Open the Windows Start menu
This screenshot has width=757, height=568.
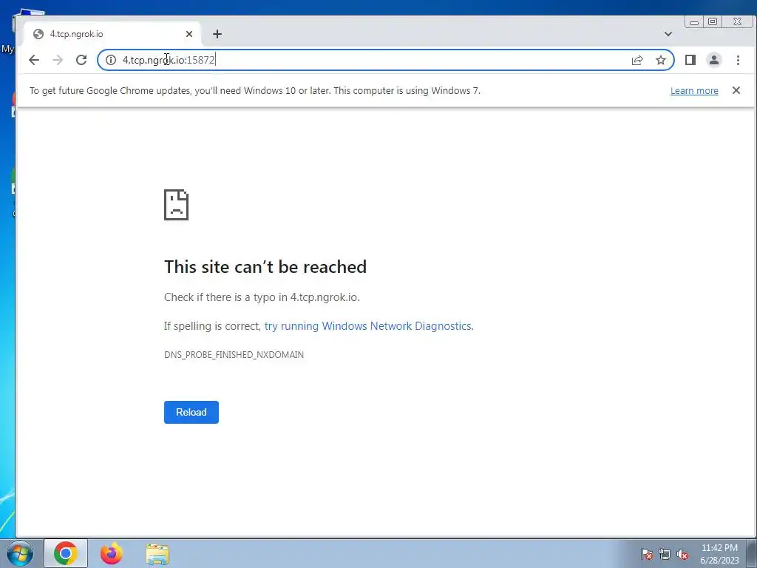[x=20, y=553]
